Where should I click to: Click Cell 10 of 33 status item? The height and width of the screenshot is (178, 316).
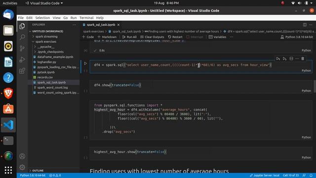pos(291,176)
